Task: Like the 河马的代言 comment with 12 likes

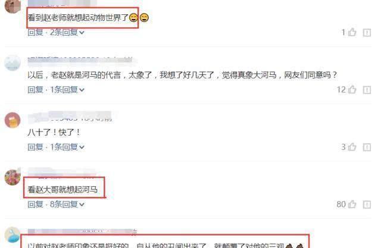Action: [352, 90]
